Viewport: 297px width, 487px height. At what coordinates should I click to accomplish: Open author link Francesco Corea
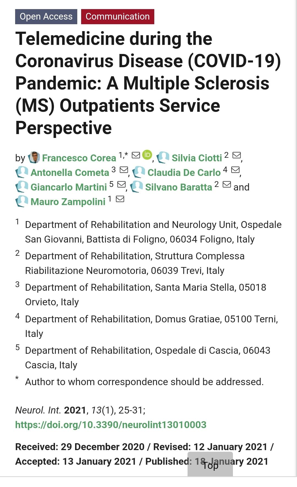click(79, 158)
